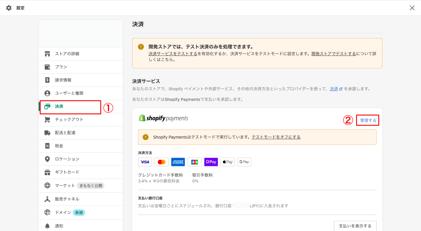Click the percent receipt icon beside 税金
This screenshot has height=231, width=421.
tap(47, 146)
